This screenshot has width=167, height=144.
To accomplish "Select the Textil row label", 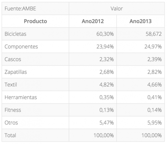I will pos(11,85).
